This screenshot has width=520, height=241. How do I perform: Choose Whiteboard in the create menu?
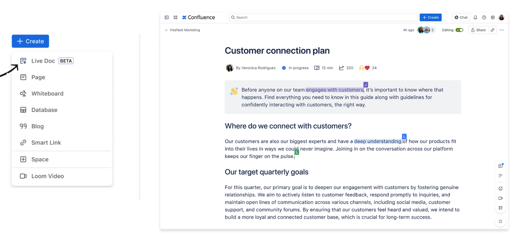pos(47,94)
